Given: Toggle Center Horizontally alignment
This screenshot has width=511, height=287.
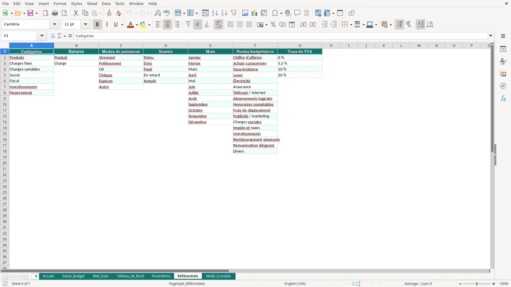Looking at the screenshot, I should click(167, 25).
